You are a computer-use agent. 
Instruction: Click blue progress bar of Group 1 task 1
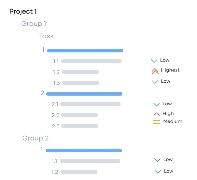pos(85,51)
